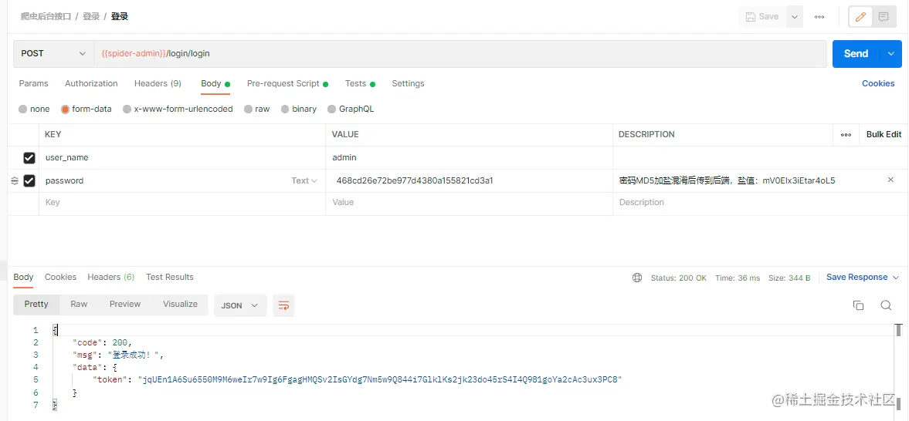Click the network globe icon
Viewport: 909px width, 421px height.
coord(637,278)
